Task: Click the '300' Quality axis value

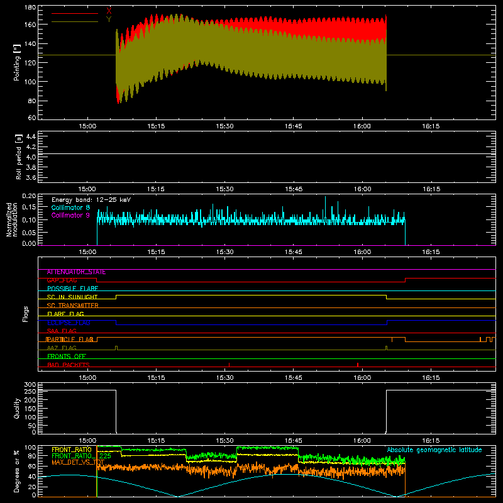Action: pos(30,385)
